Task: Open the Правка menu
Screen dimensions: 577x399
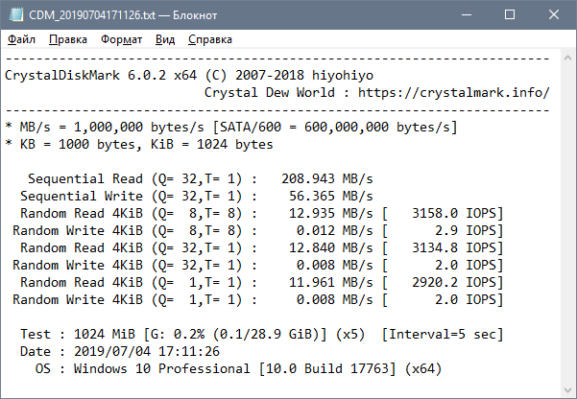Action: (x=68, y=39)
